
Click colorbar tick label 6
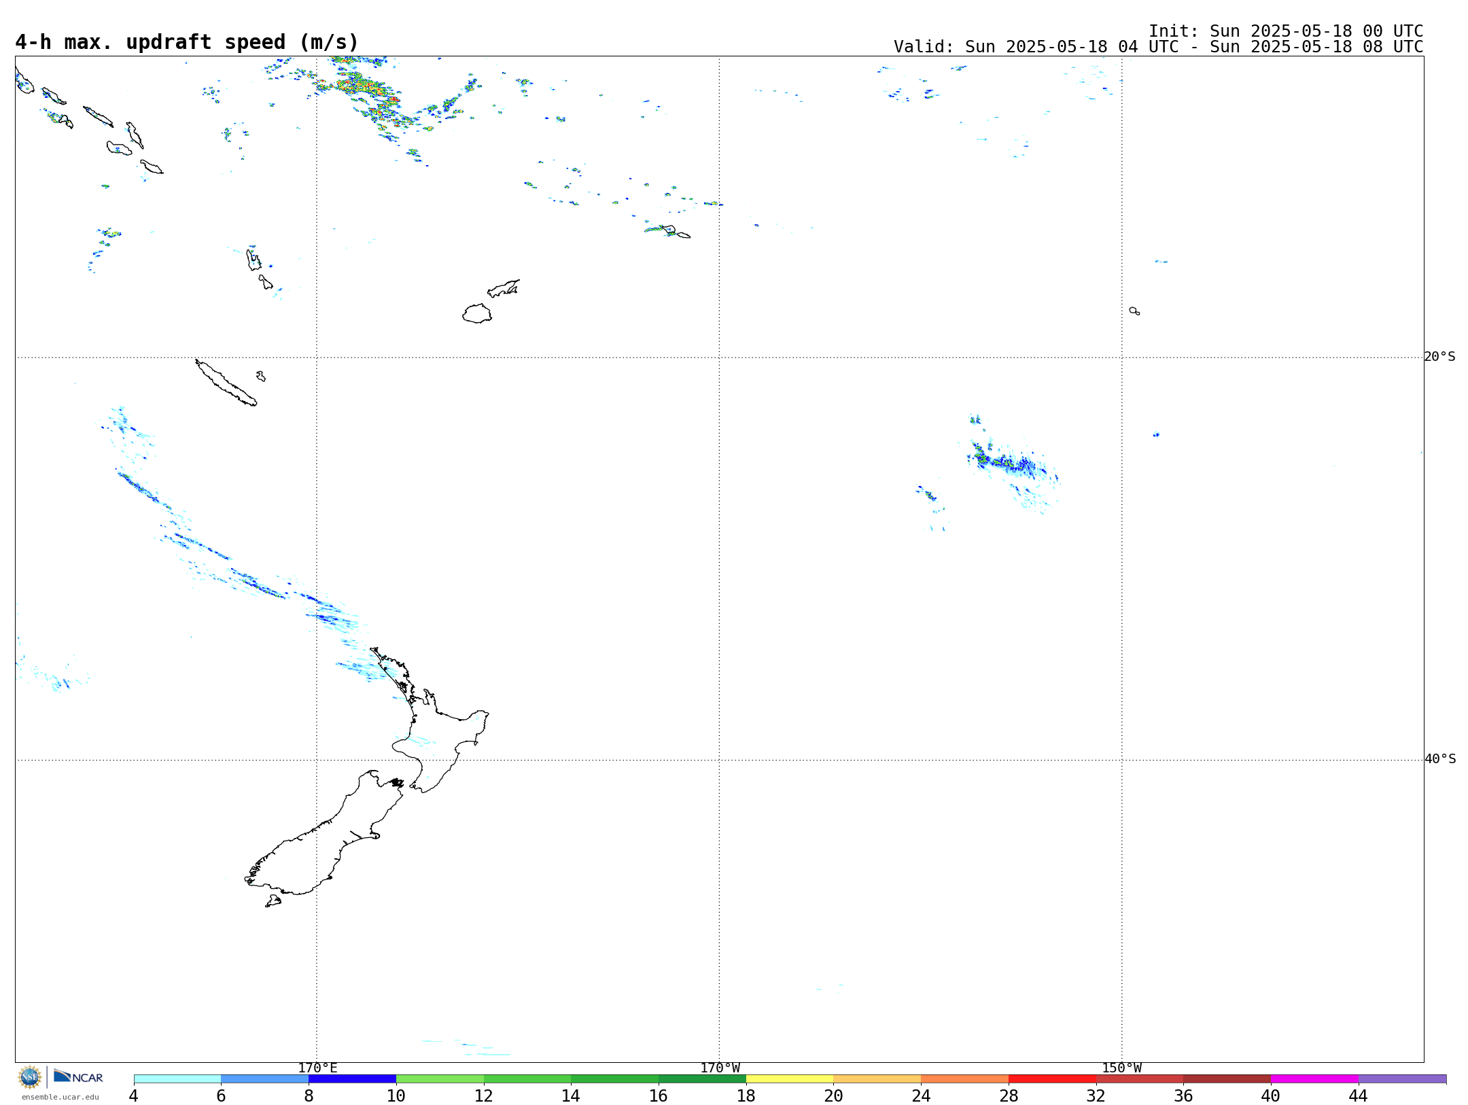tap(221, 1095)
